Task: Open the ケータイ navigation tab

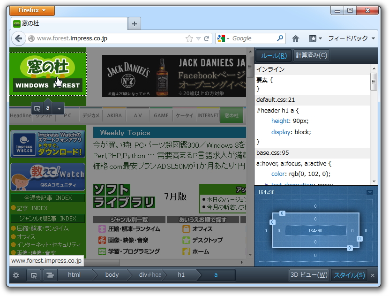Action: pos(184,115)
